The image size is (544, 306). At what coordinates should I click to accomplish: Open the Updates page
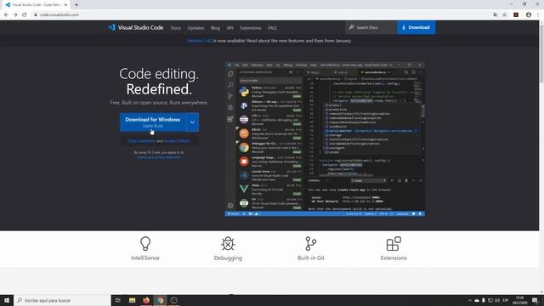coord(195,28)
